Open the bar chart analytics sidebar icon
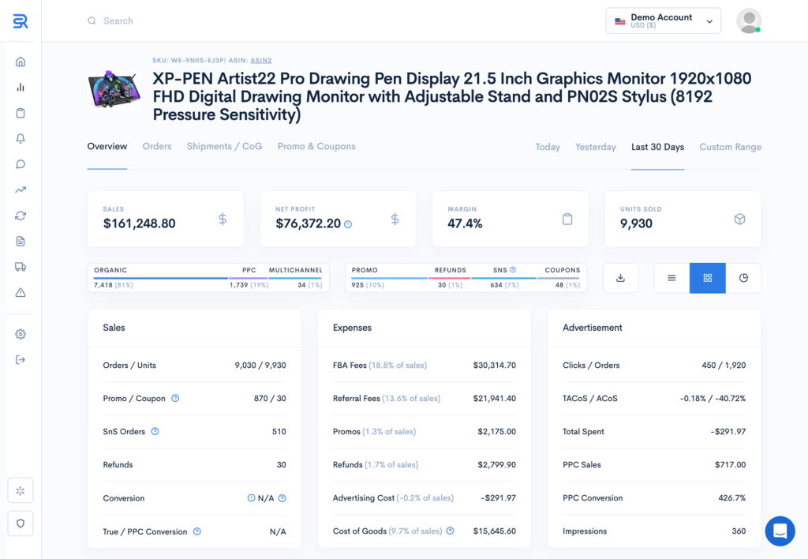 21,87
